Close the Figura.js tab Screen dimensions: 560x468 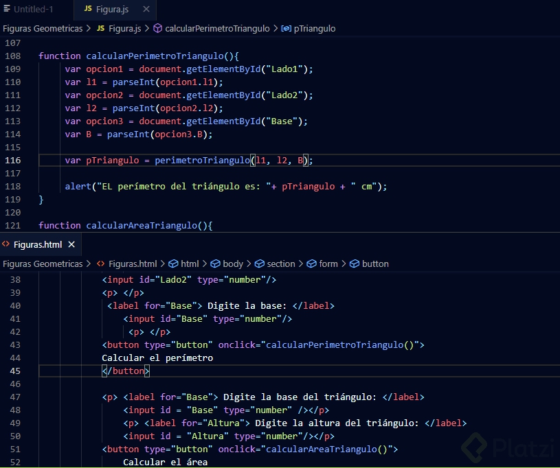pyautogui.click(x=146, y=10)
